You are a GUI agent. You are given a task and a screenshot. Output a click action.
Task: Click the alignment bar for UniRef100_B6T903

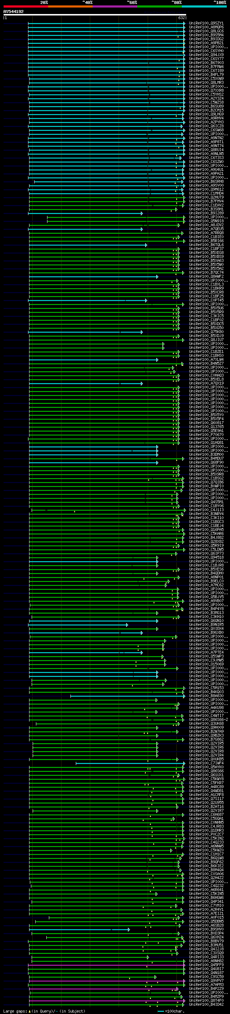[x=106, y=63]
